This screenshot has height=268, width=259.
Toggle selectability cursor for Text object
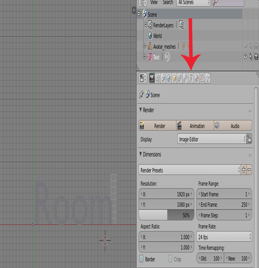pos(251,57)
